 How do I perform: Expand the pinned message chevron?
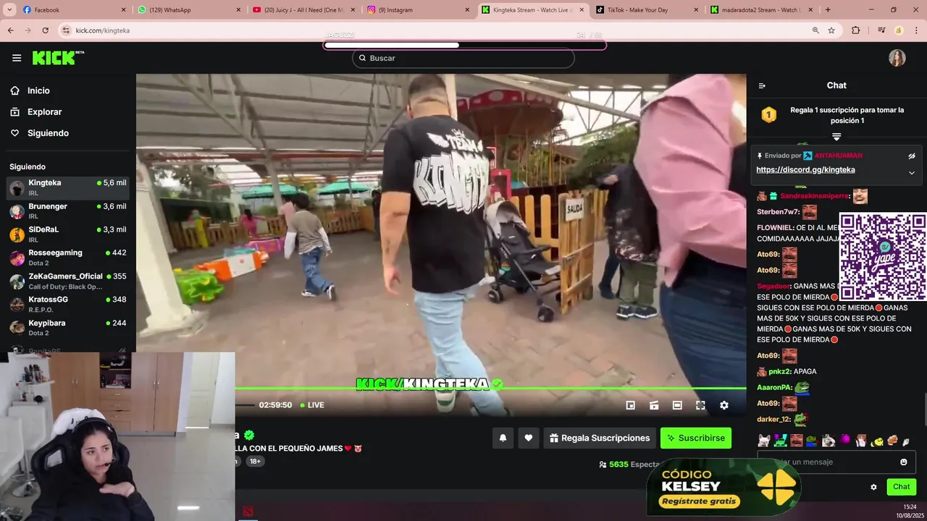(x=912, y=173)
